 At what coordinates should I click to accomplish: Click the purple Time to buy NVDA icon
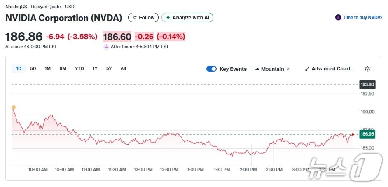tap(338, 18)
